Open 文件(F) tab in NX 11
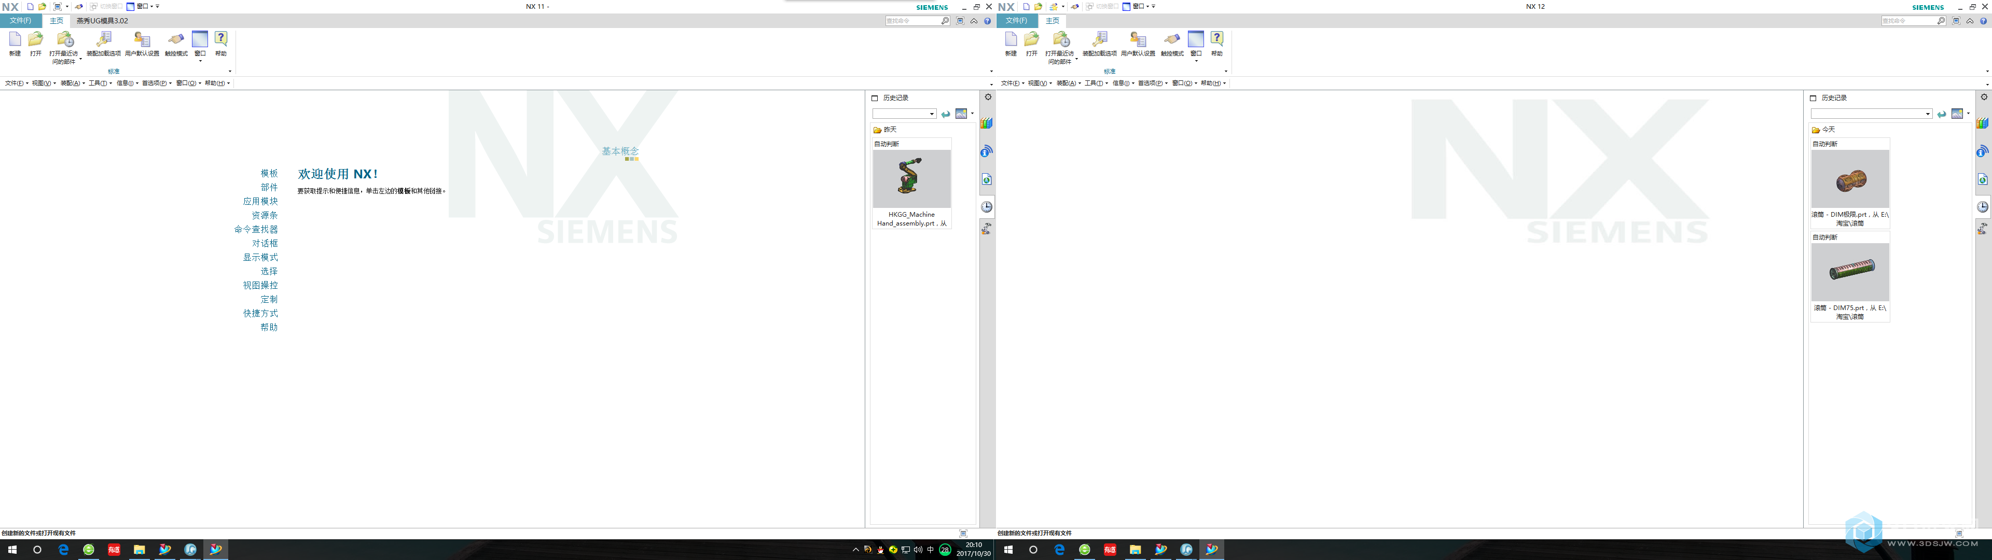The image size is (1992, 560). click(21, 21)
